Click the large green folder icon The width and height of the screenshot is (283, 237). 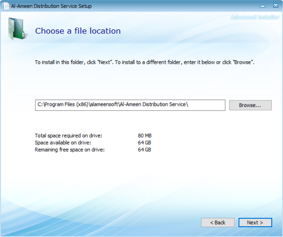tap(17, 28)
